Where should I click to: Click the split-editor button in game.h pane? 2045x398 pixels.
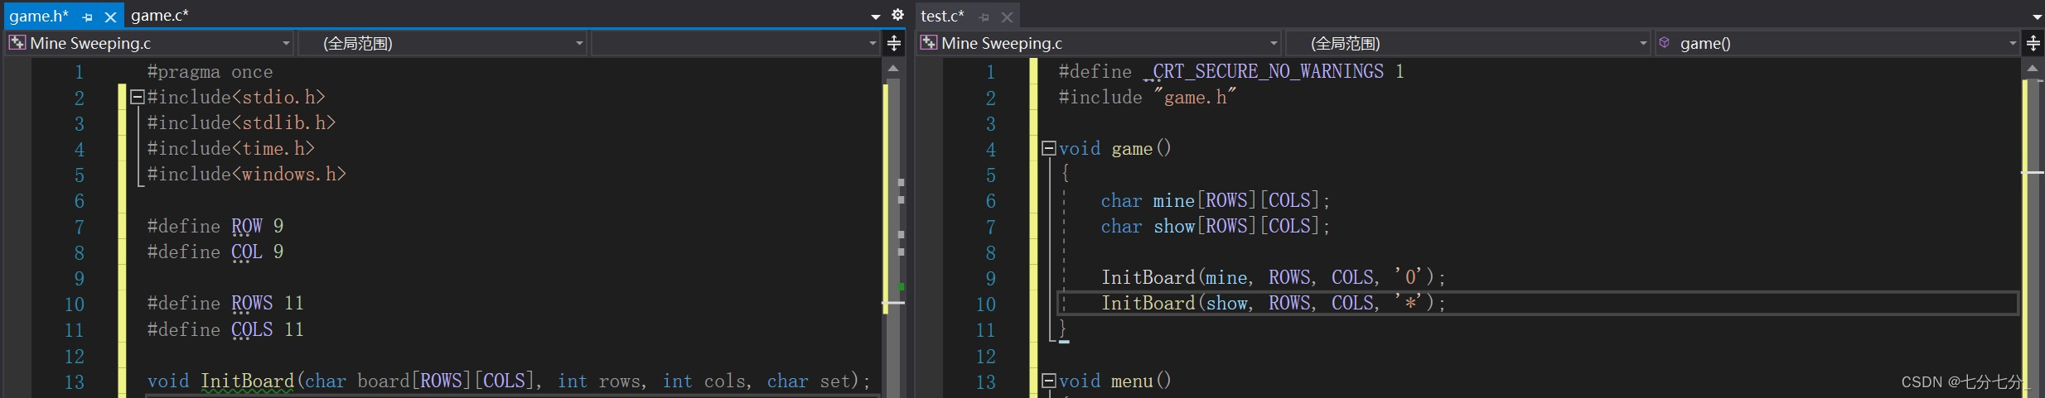tap(894, 43)
